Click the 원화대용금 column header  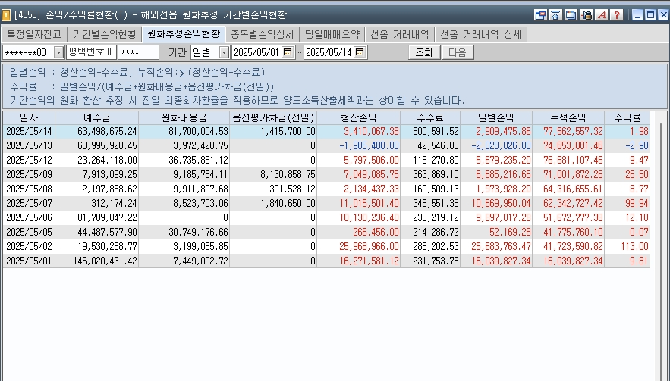[x=184, y=117]
